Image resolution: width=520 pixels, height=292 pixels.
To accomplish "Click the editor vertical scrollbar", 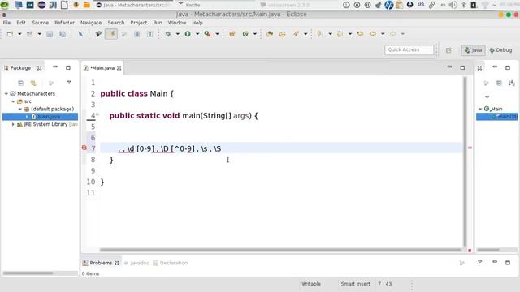I will 465,161.
